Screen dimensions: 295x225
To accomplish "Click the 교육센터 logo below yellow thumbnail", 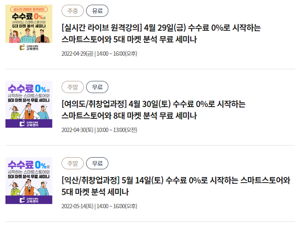I will coord(29,48).
